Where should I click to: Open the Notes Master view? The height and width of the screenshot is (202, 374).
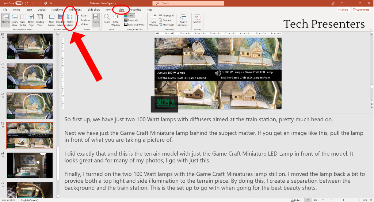pyautogui.click(x=70, y=20)
